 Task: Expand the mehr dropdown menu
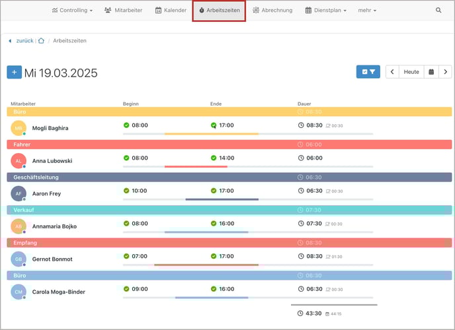[x=367, y=10]
